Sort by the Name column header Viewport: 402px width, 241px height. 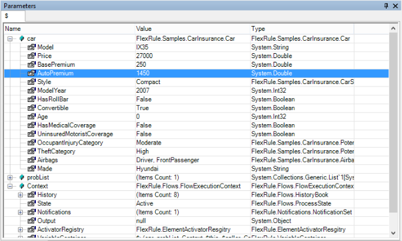[x=69, y=29]
